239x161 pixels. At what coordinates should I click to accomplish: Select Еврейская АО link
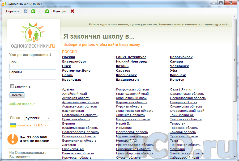pyautogui.click(x=73, y=149)
